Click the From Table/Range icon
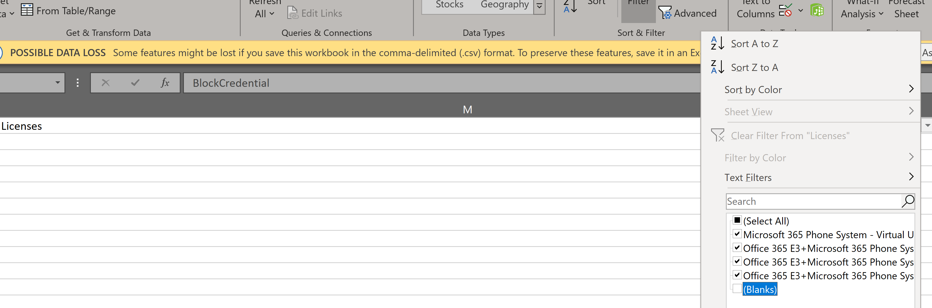Viewport: 932px width, 308px height. [x=27, y=10]
